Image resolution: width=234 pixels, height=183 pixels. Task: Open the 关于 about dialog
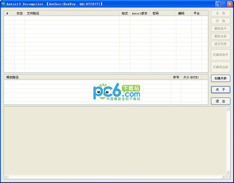221,90
